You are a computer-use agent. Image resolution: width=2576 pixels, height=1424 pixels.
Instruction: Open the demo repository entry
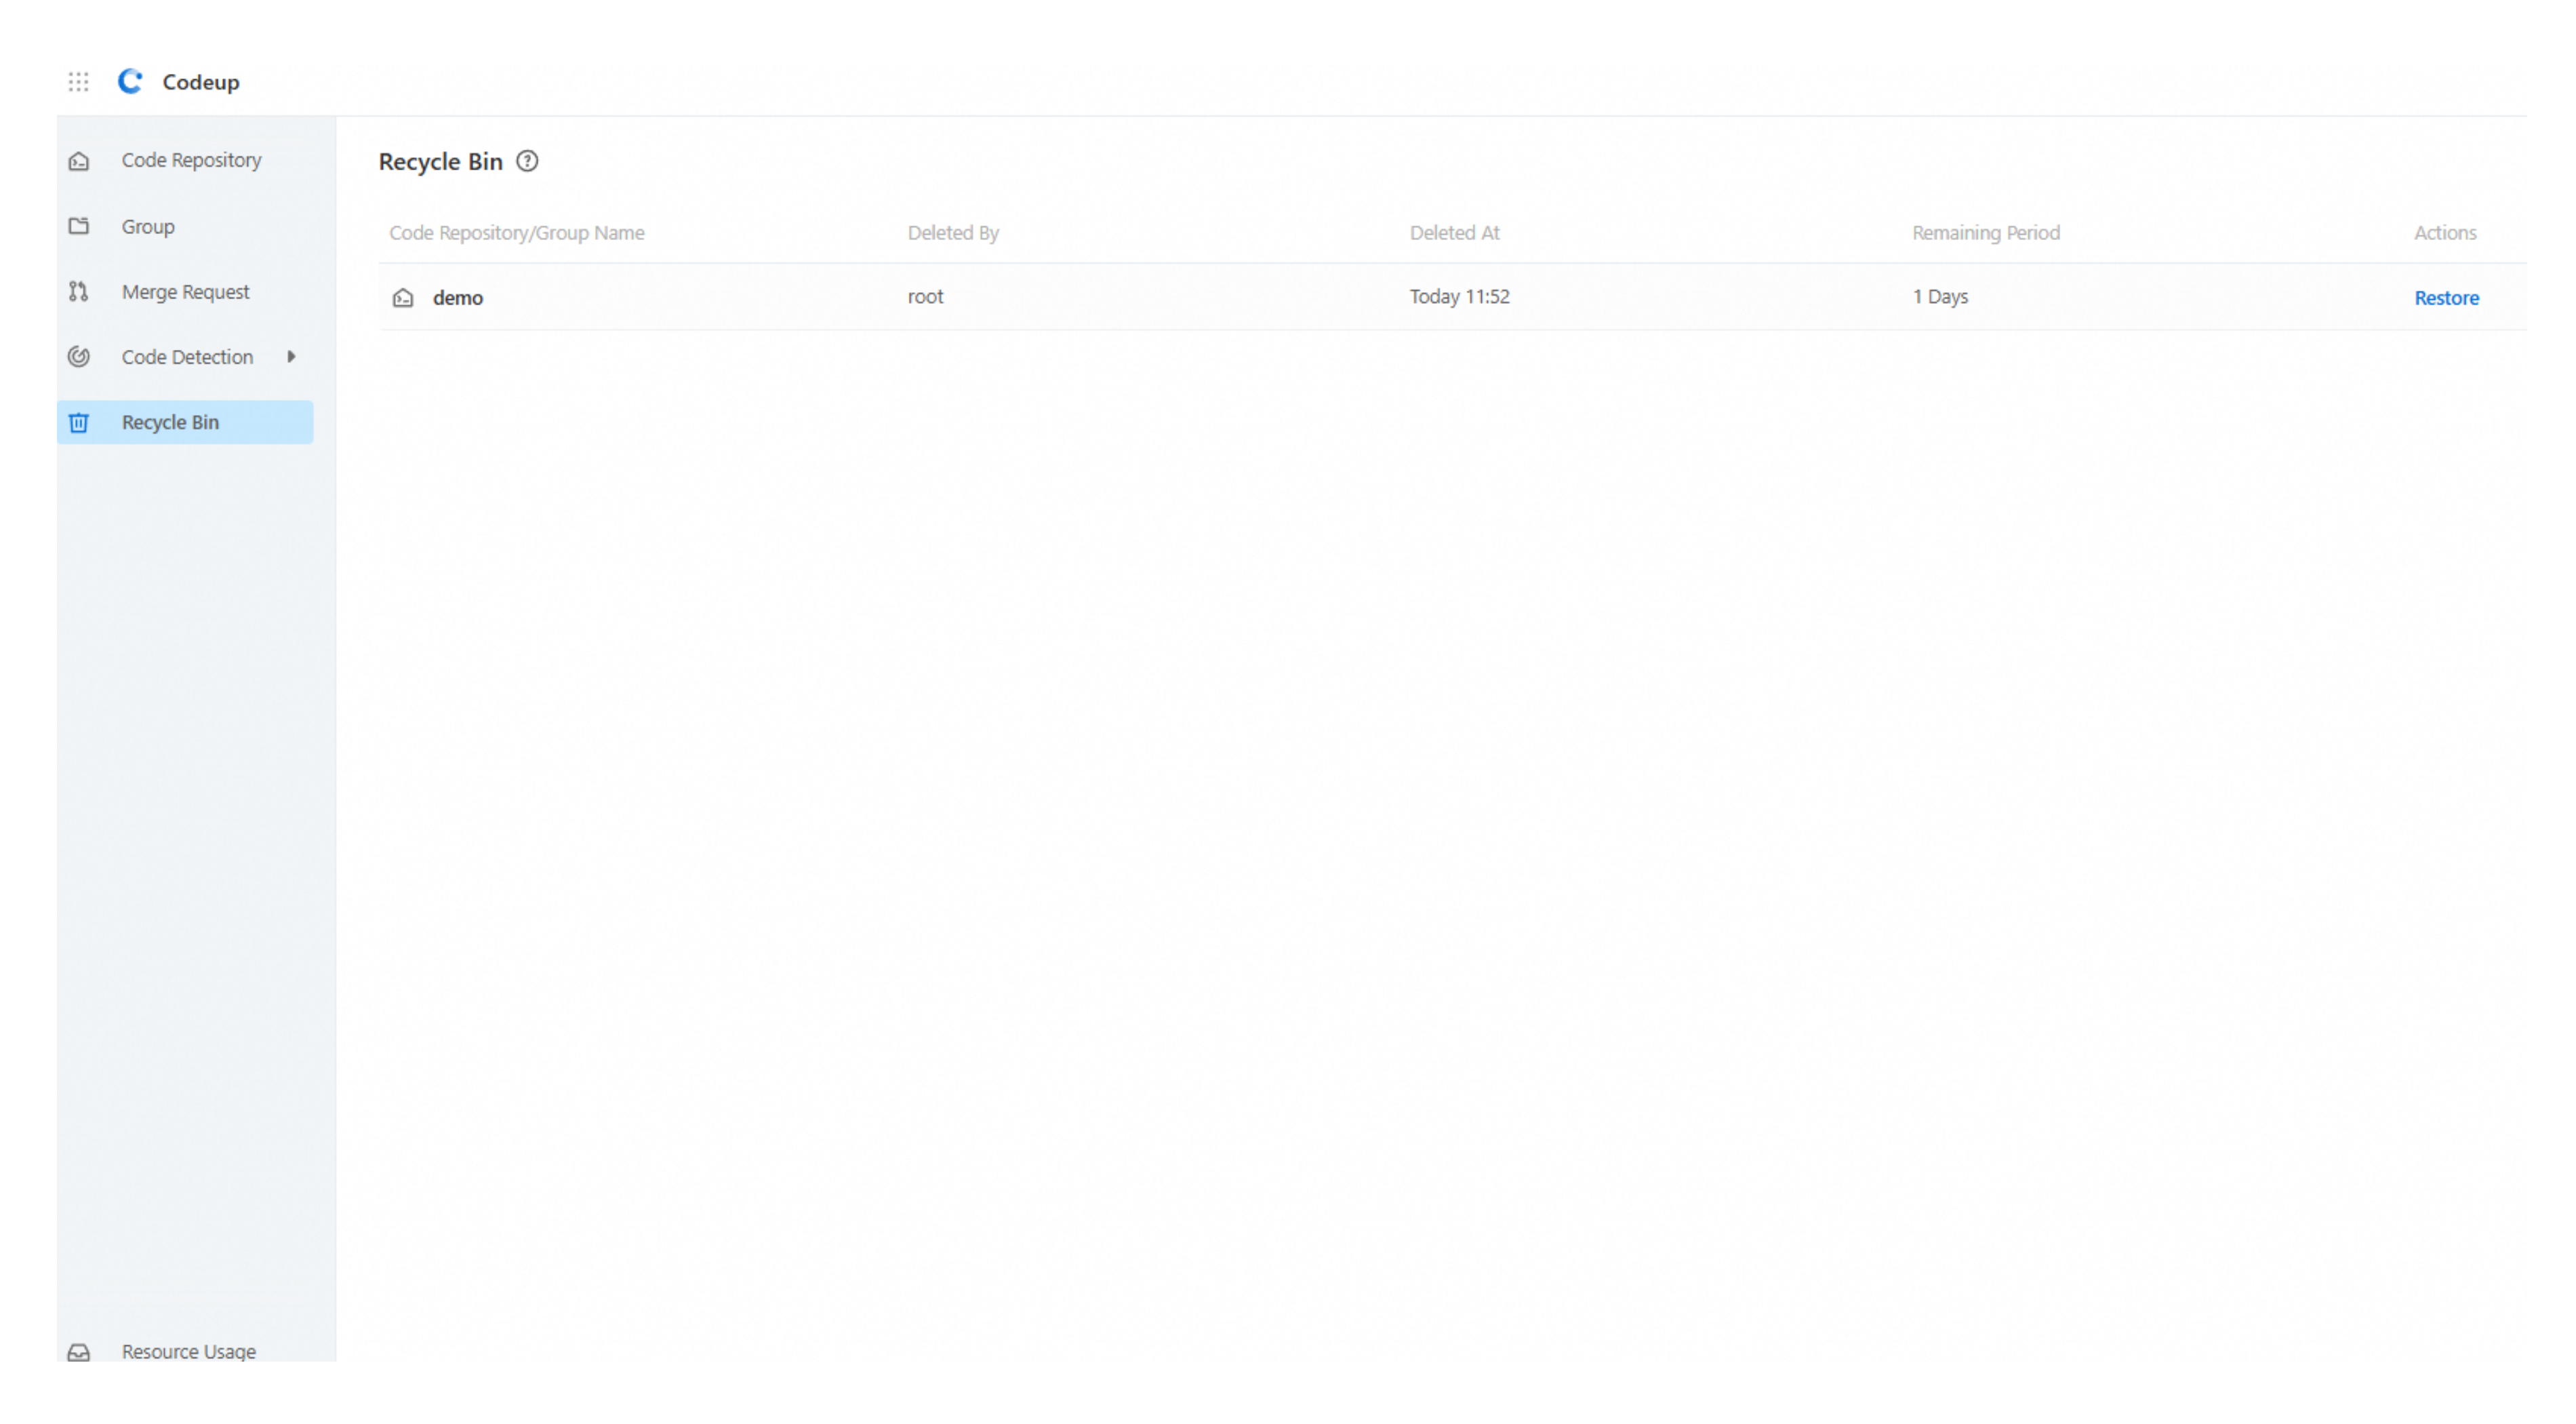coord(457,297)
